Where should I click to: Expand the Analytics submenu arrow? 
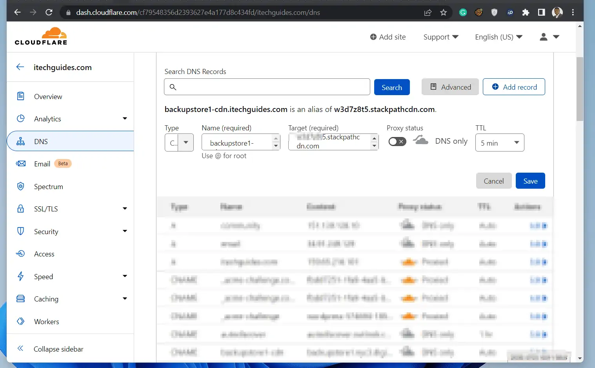coord(125,119)
